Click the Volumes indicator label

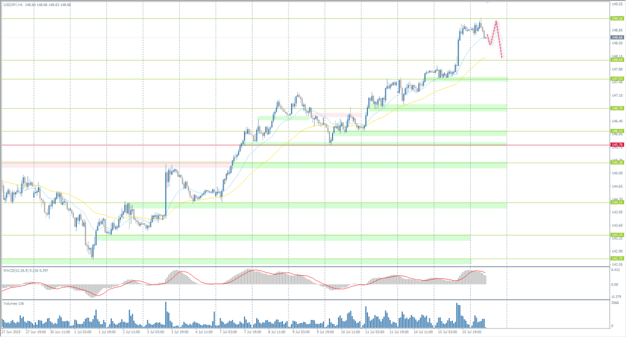[x=13, y=302]
